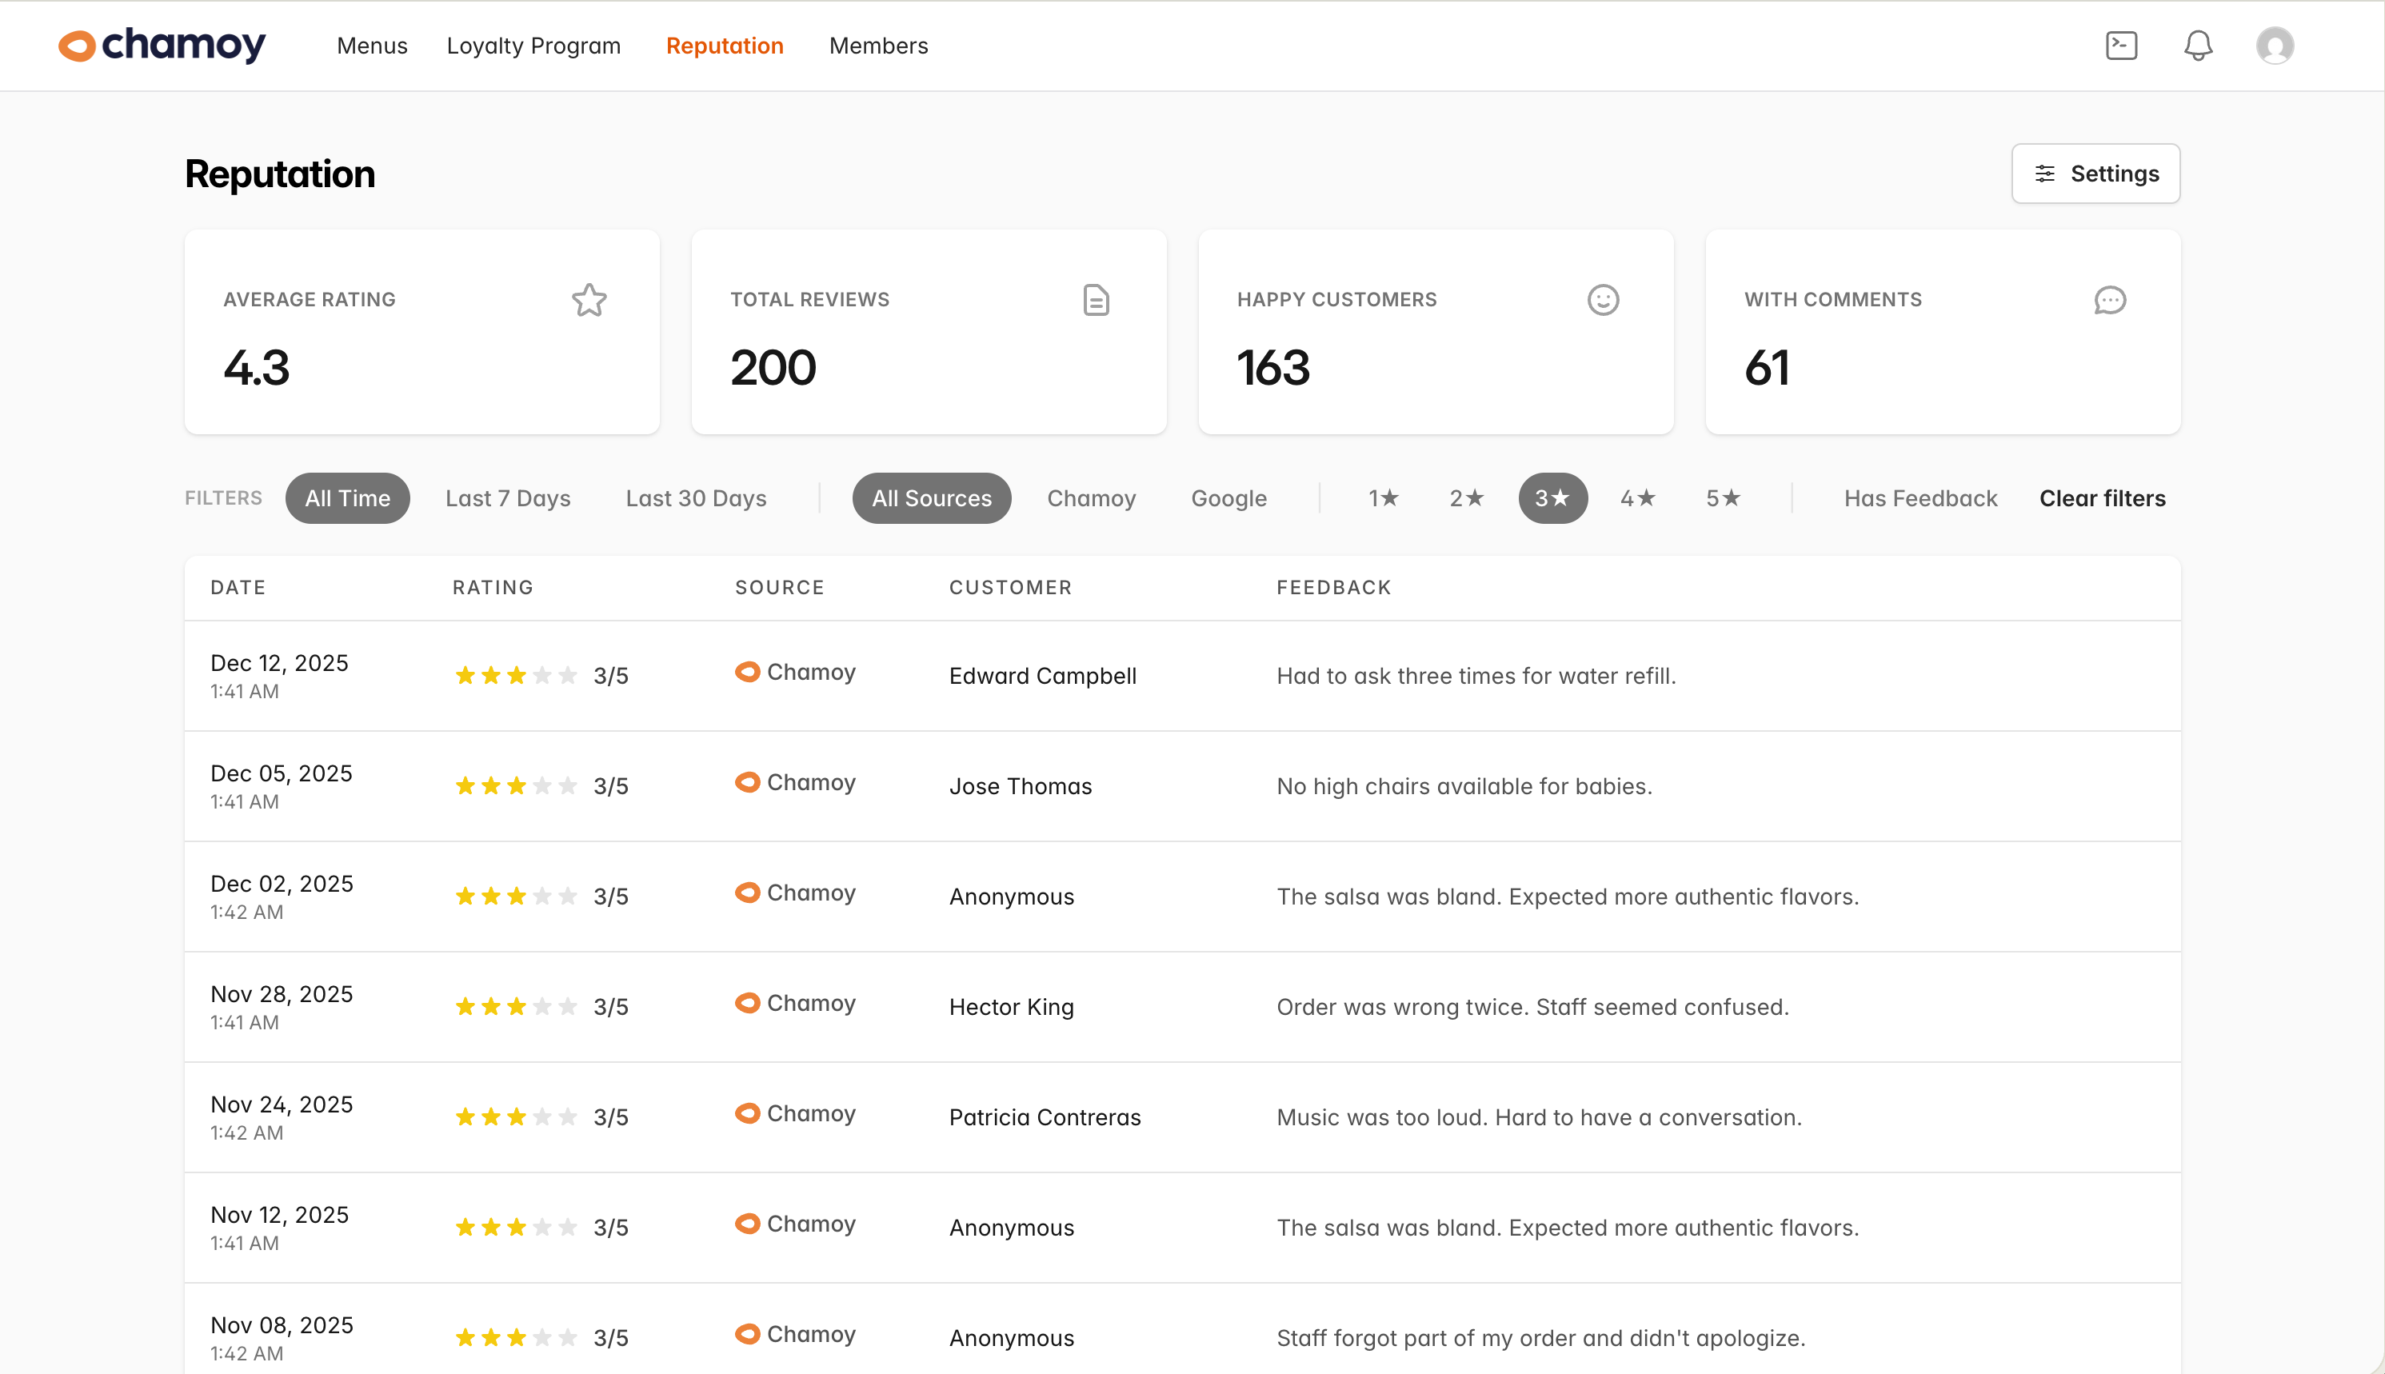Viewport: 2385px width, 1374px height.
Task: Select the Last 7 Days time filter
Action: tap(508, 498)
